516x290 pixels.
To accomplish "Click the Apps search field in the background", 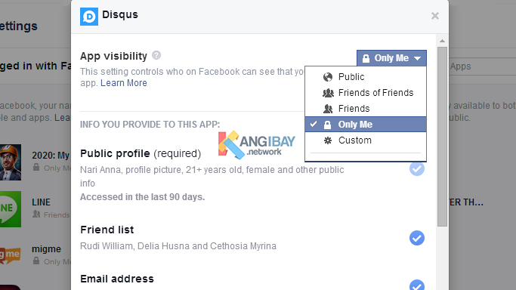I will (483, 66).
